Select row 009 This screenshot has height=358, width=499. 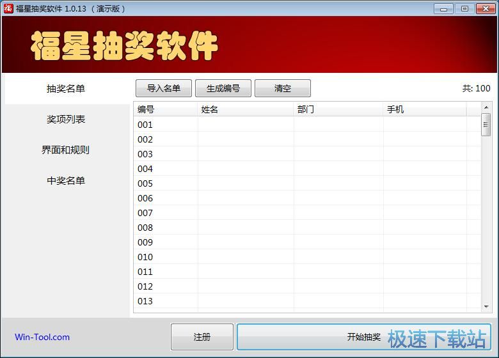(307, 242)
